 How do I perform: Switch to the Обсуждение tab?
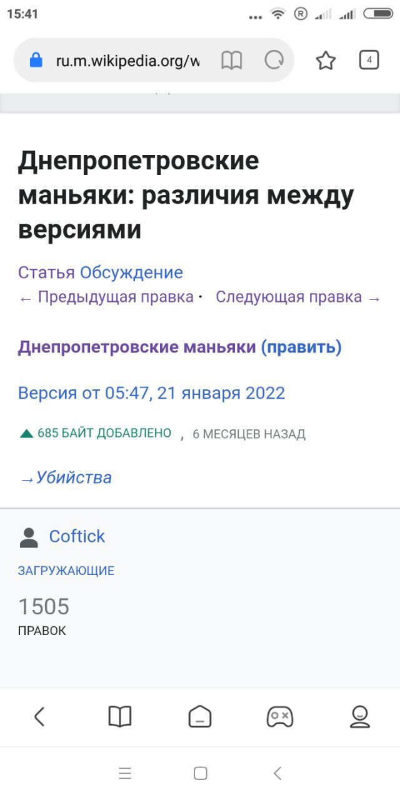pyautogui.click(x=131, y=272)
